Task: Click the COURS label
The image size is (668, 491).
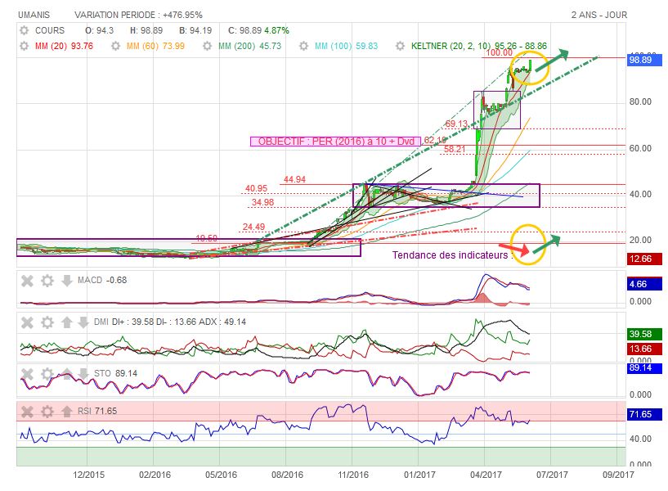Action: (x=50, y=31)
